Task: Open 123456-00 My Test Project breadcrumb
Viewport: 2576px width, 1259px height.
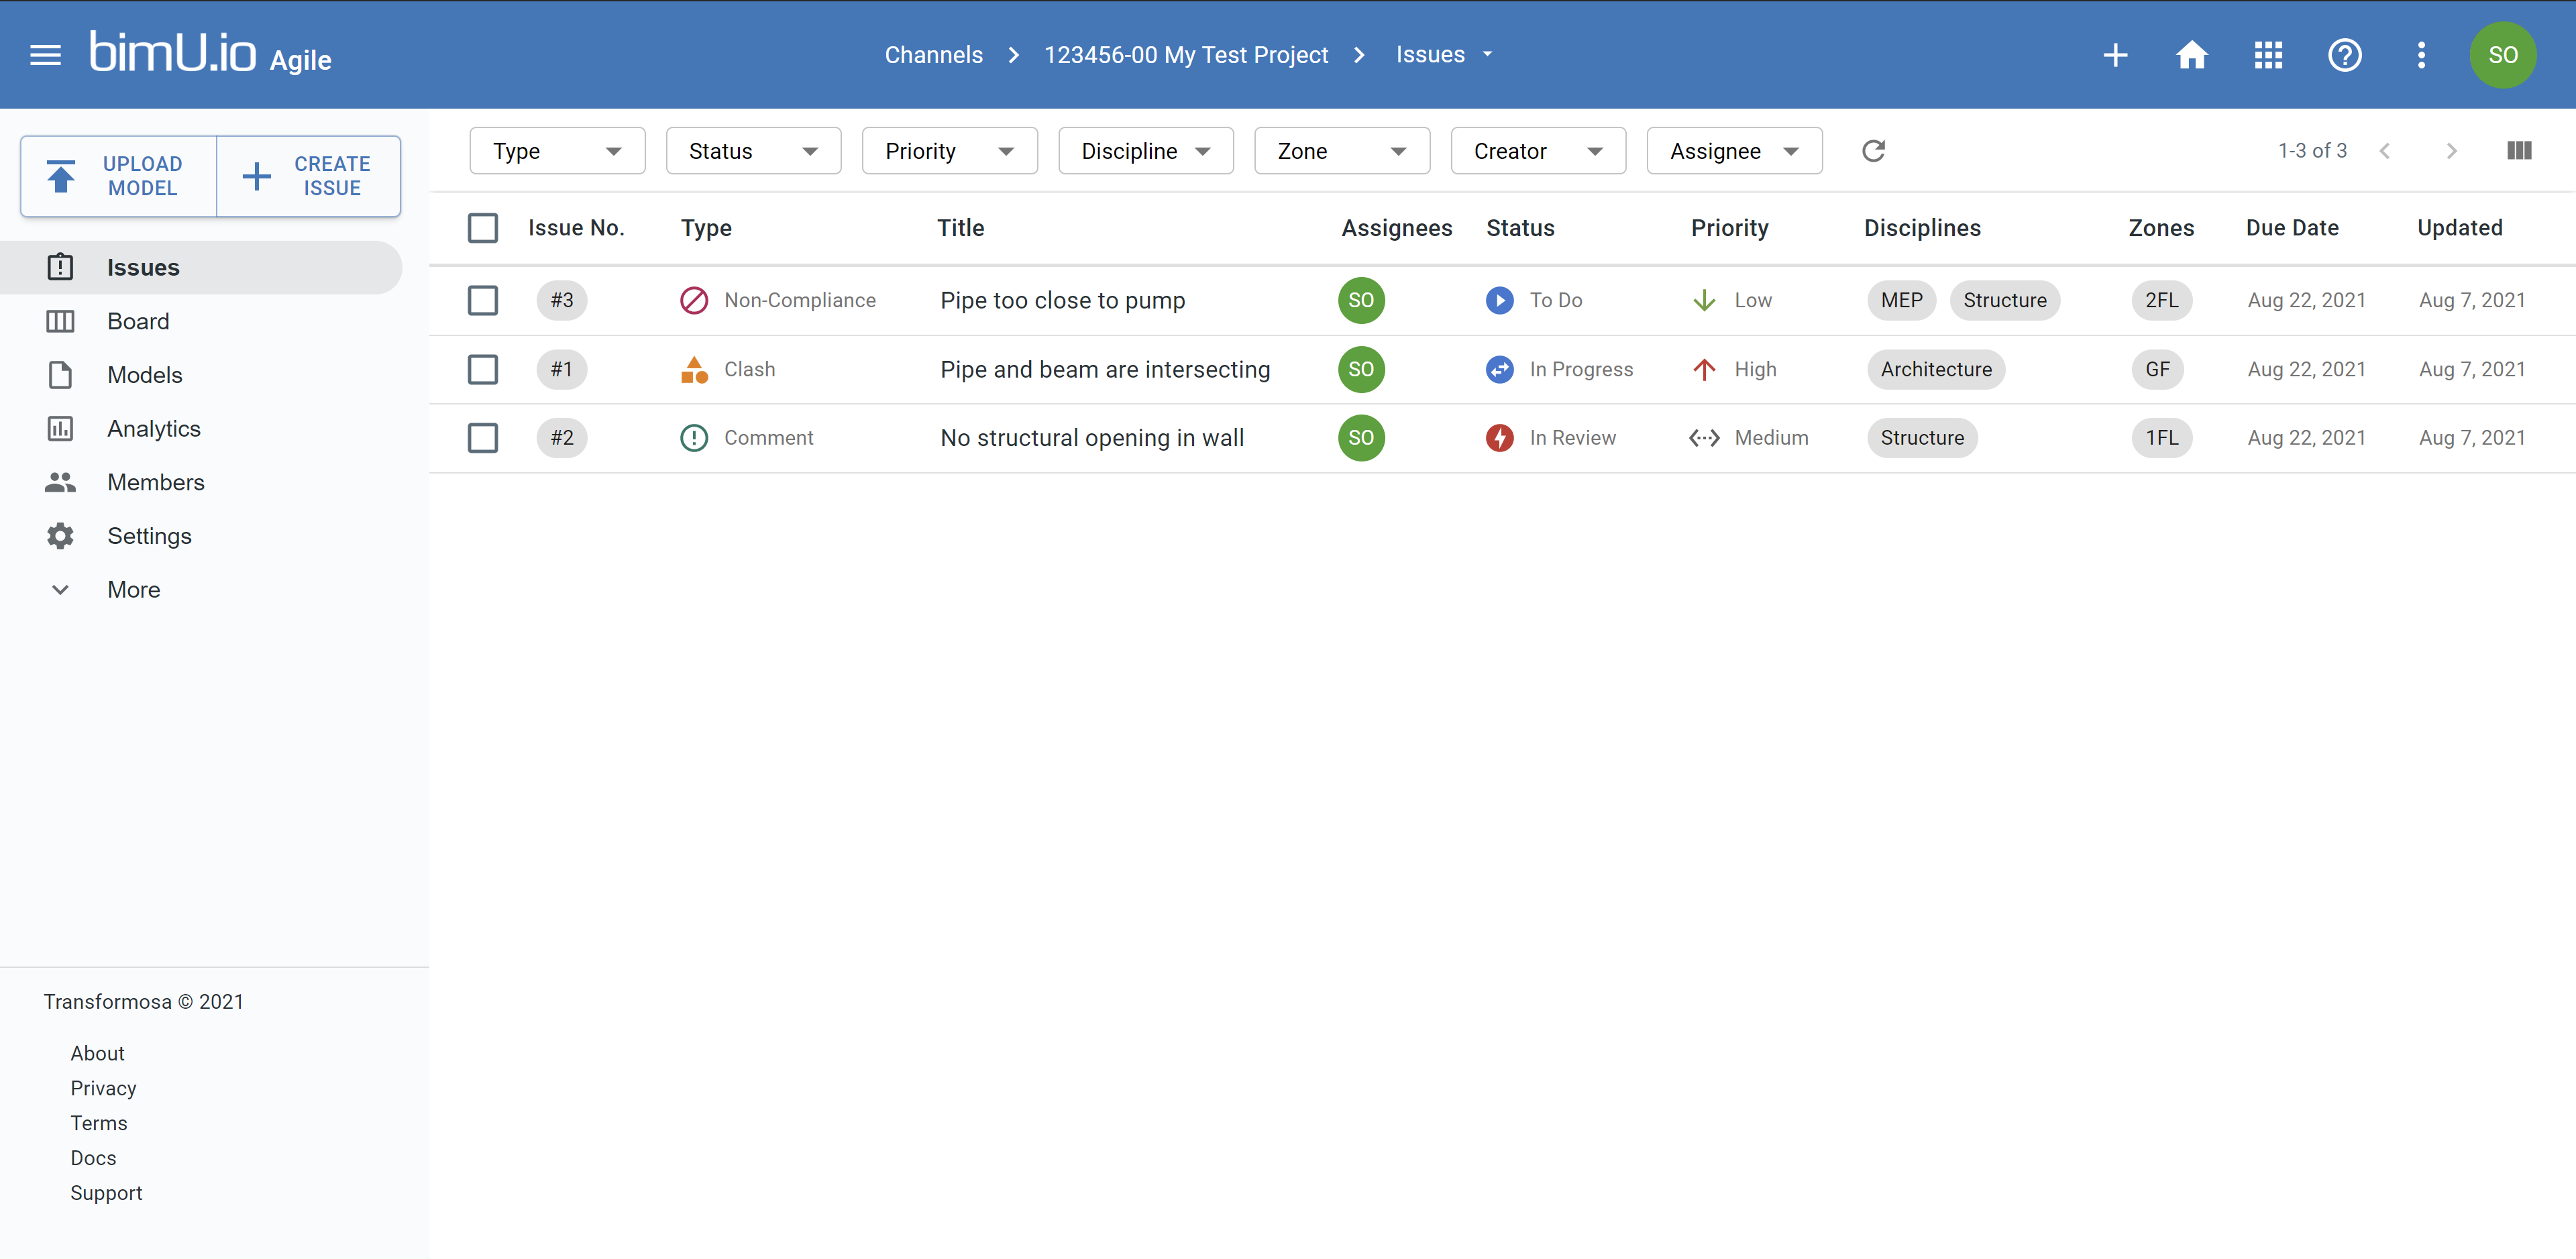Action: [x=1186, y=55]
